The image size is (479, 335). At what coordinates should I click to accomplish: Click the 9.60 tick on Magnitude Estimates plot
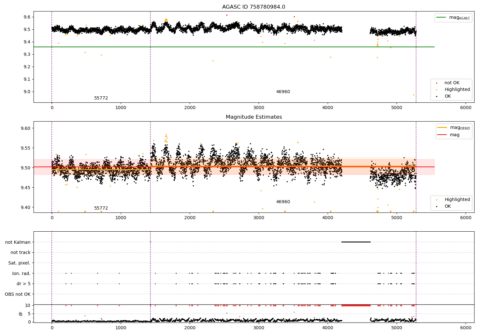point(25,128)
